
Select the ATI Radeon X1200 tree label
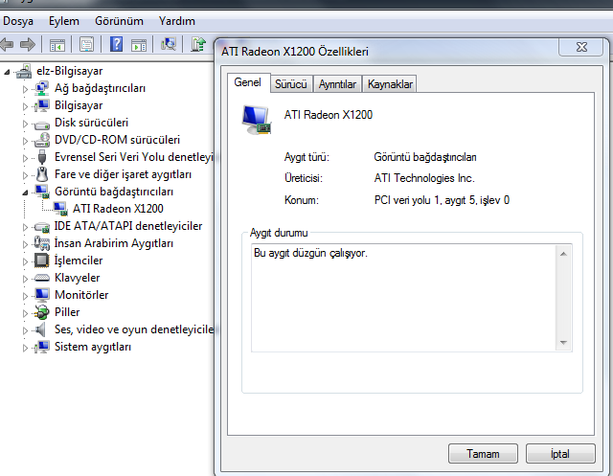click(x=118, y=209)
